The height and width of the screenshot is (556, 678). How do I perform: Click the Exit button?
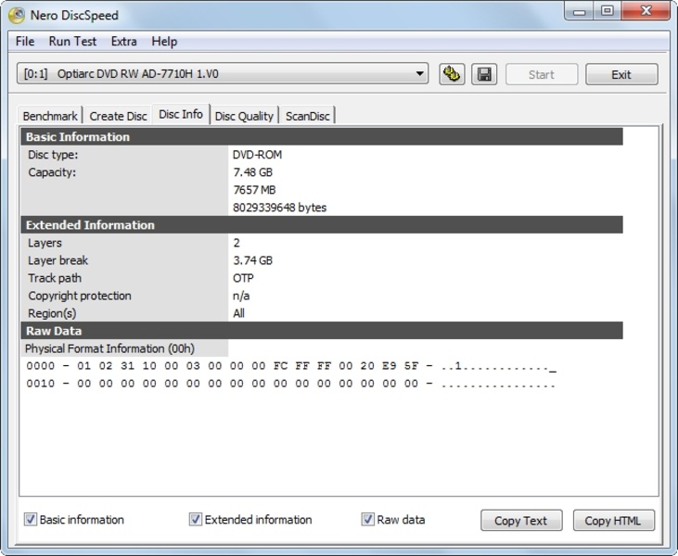coord(621,74)
